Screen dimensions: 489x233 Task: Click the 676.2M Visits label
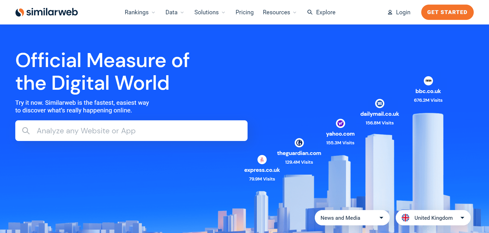tap(428, 100)
